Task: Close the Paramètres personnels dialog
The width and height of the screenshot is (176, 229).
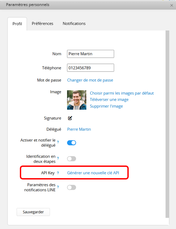Action: click(172, 5)
